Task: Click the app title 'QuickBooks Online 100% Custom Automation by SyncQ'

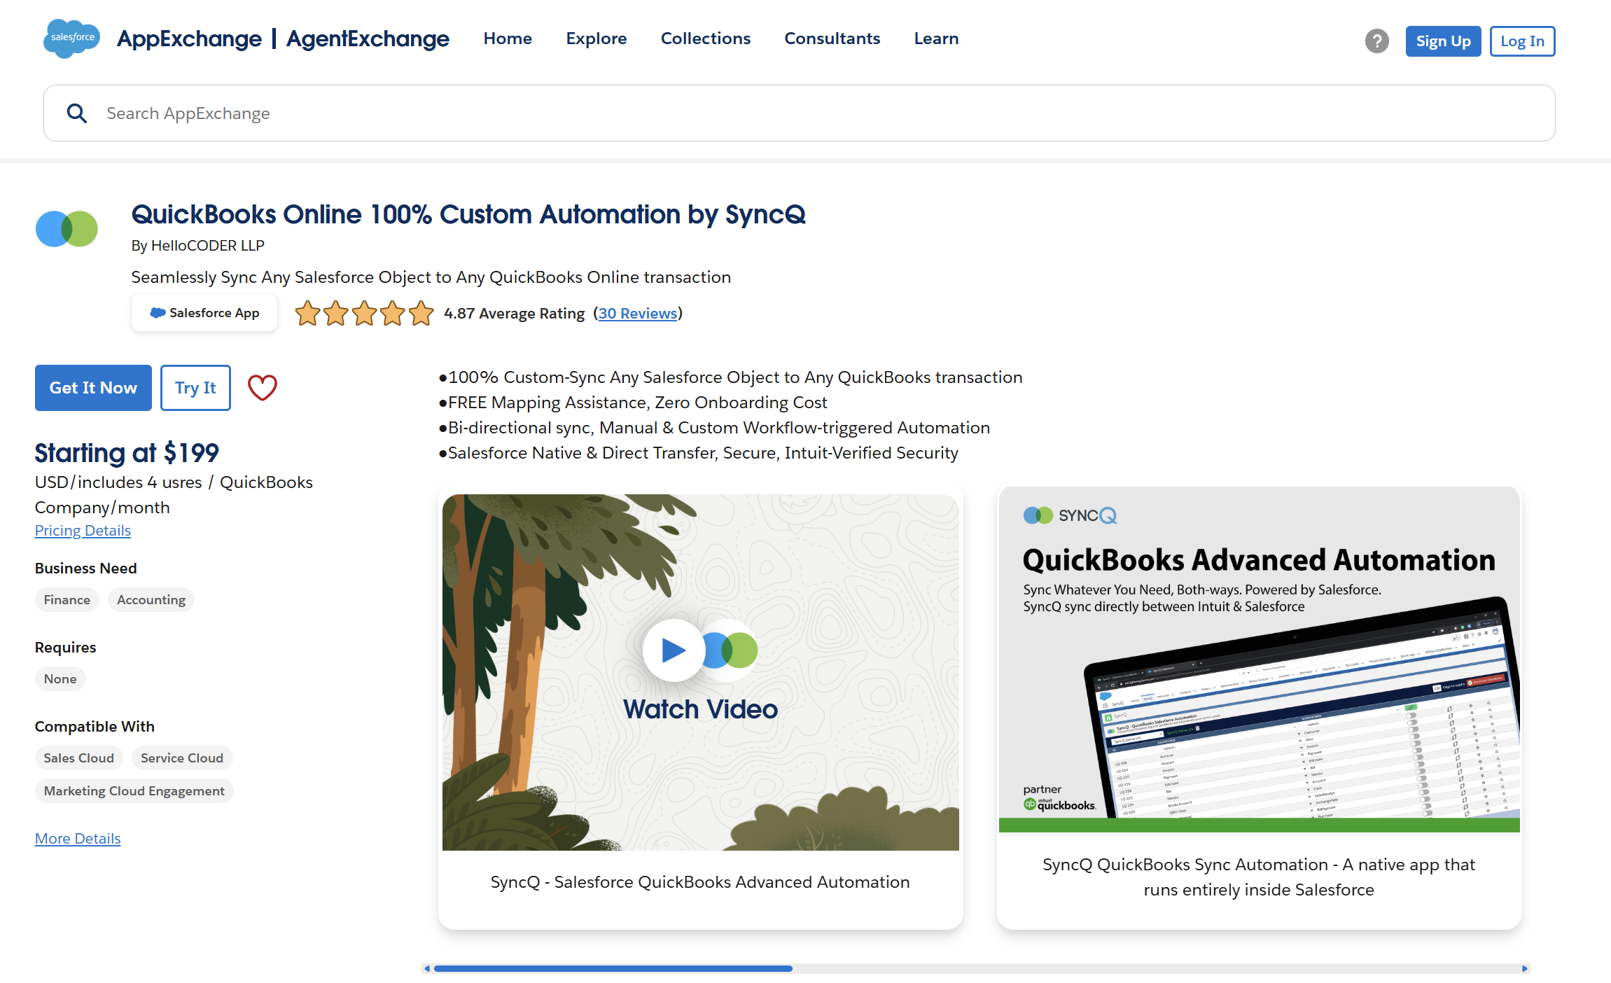Action: 468,215
